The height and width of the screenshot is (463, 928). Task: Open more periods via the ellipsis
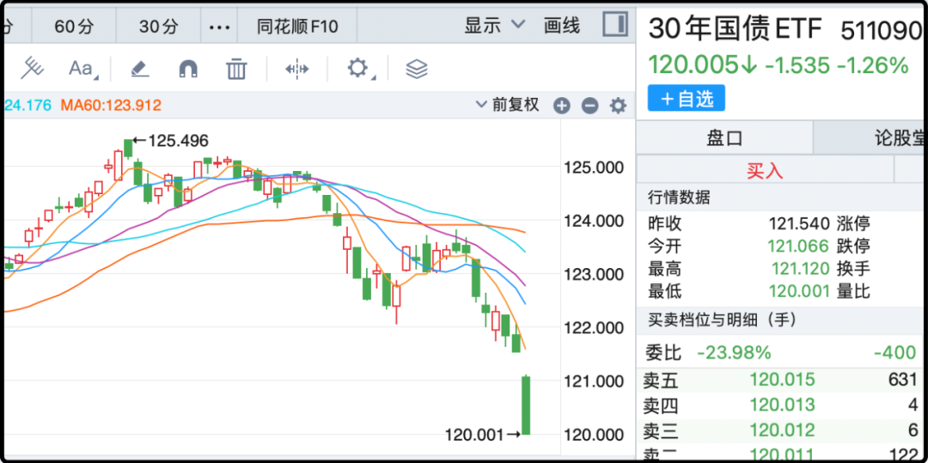tap(220, 27)
